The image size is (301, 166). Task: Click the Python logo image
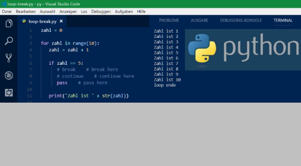tap(243, 50)
